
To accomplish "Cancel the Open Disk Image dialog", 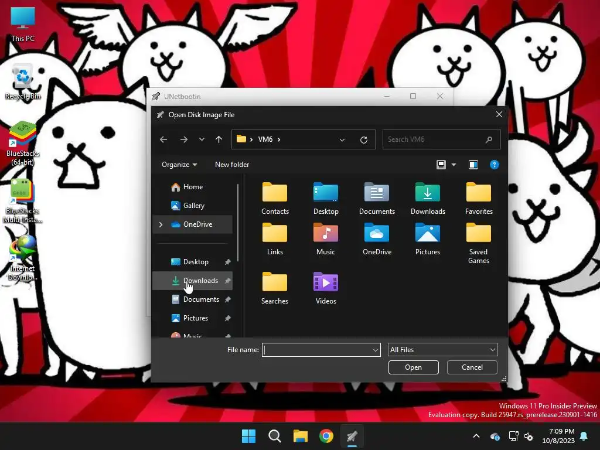I will (472, 367).
